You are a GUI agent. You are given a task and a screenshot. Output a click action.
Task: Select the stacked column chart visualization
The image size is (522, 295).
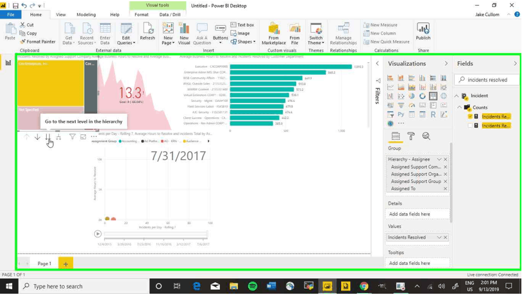point(401,78)
